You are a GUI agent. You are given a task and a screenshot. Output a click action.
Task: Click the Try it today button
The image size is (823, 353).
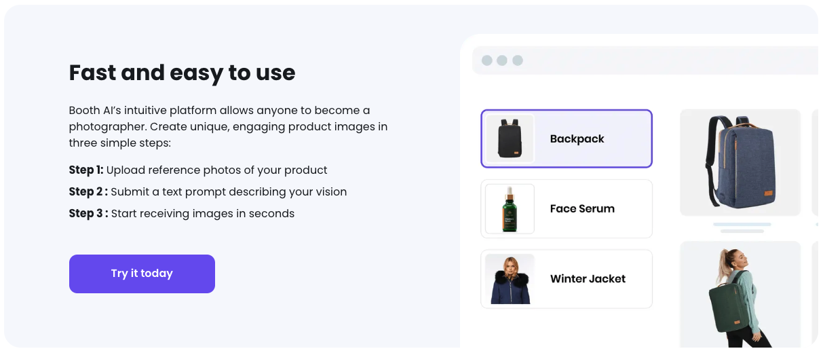[x=142, y=274]
